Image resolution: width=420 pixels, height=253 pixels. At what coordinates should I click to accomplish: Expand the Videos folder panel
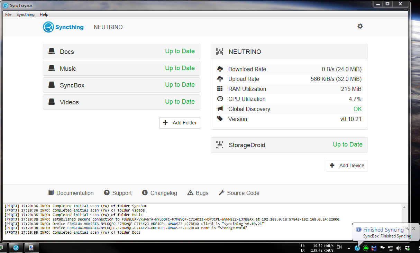pos(121,102)
